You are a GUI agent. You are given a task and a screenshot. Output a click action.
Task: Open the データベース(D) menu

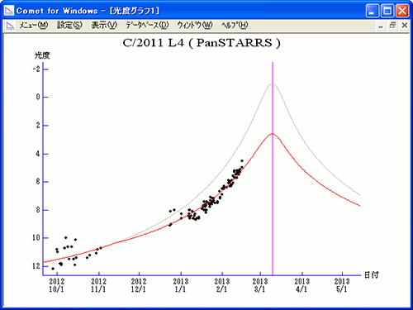click(x=147, y=26)
